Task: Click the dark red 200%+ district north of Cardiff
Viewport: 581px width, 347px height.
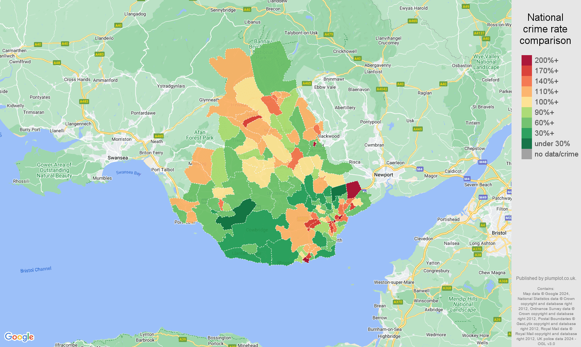Action: [353, 189]
